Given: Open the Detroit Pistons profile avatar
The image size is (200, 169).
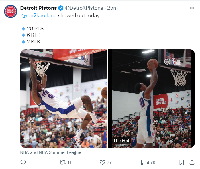Looking at the screenshot, I should coord(10,11).
